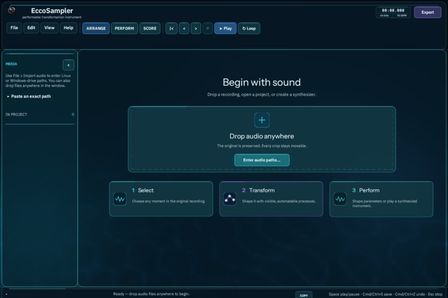Switch to the PERFORM tab

click(x=125, y=28)
